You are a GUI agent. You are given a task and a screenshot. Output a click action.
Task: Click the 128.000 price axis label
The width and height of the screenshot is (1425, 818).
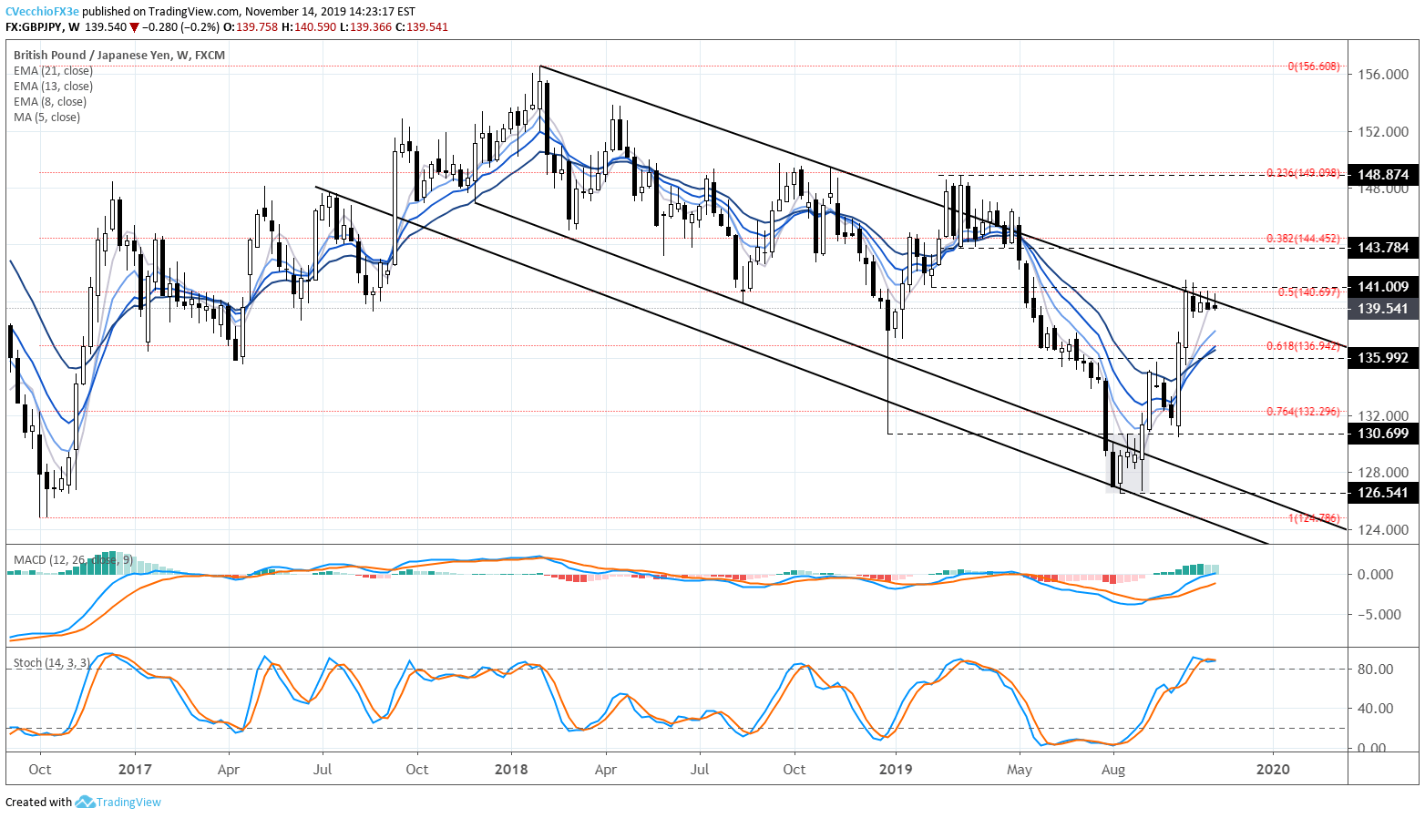click(1383, 473)
